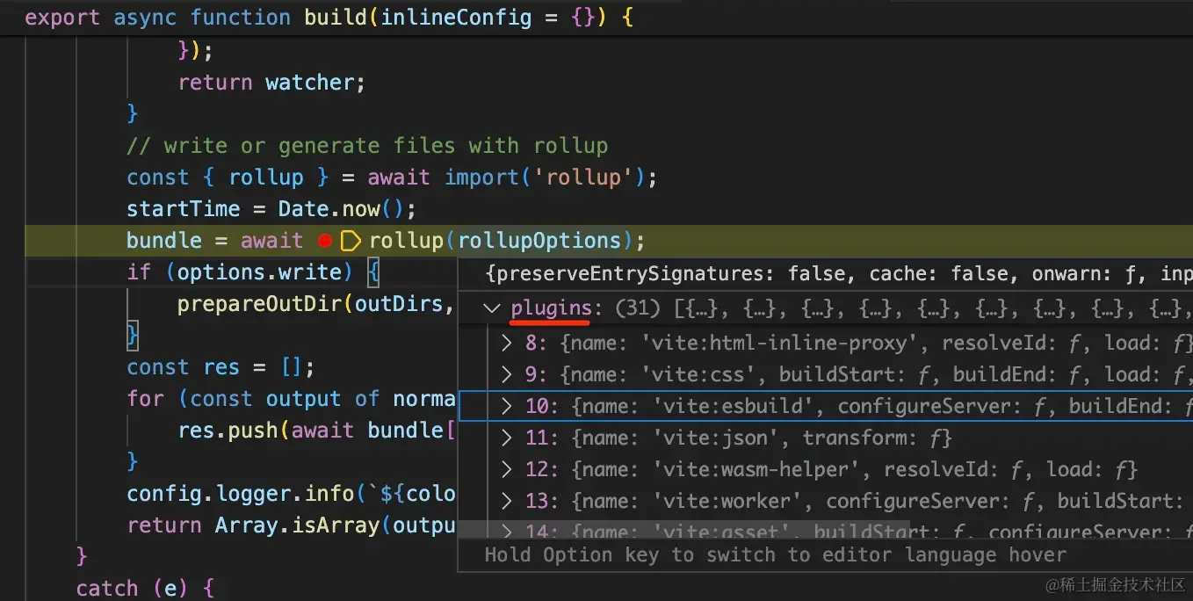Click the 'catch (e)' line
Screen dimensions: 1193x601
pyautogui.click(x=145, y=589)
